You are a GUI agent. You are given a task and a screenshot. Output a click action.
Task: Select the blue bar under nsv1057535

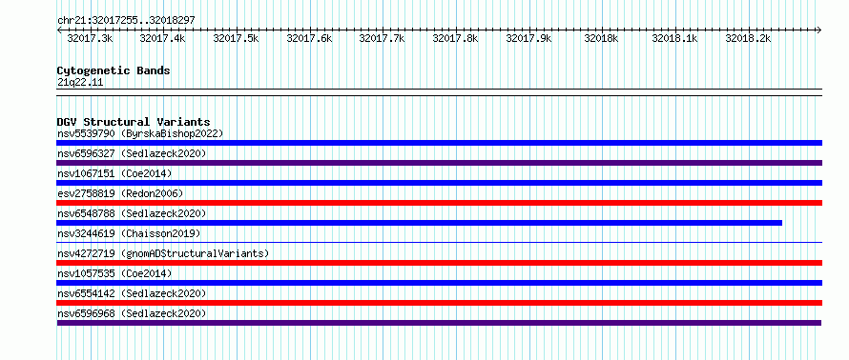(439, 283)
